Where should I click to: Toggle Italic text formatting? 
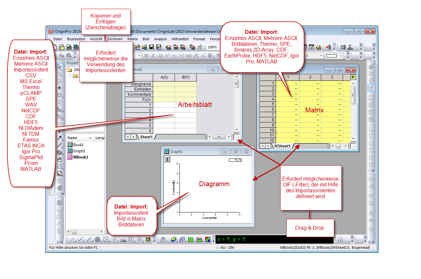(153, 56)
